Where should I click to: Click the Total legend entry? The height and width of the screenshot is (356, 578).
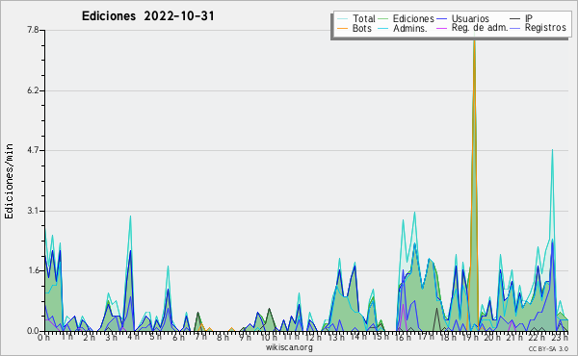[356, 18]
